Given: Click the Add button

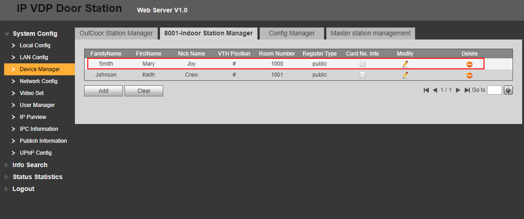Looking at the screenshot, I should (x=103, y=91).
